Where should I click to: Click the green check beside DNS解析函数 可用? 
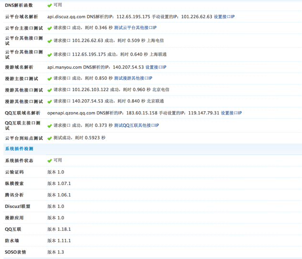[50, 5]
